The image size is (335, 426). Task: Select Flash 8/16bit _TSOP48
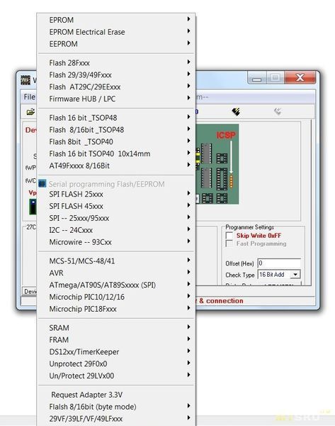[x=116, y=130]
